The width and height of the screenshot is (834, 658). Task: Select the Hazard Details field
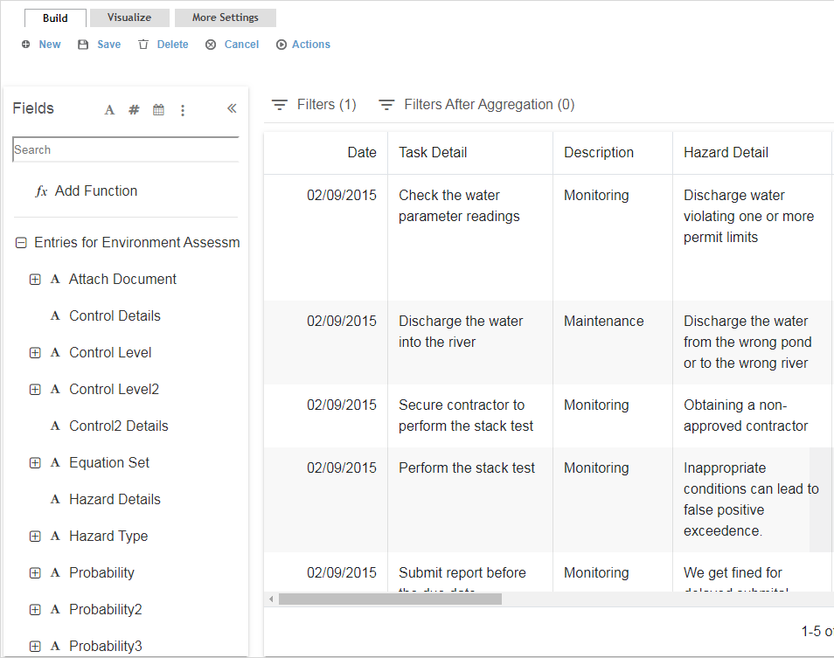(115, 499)
